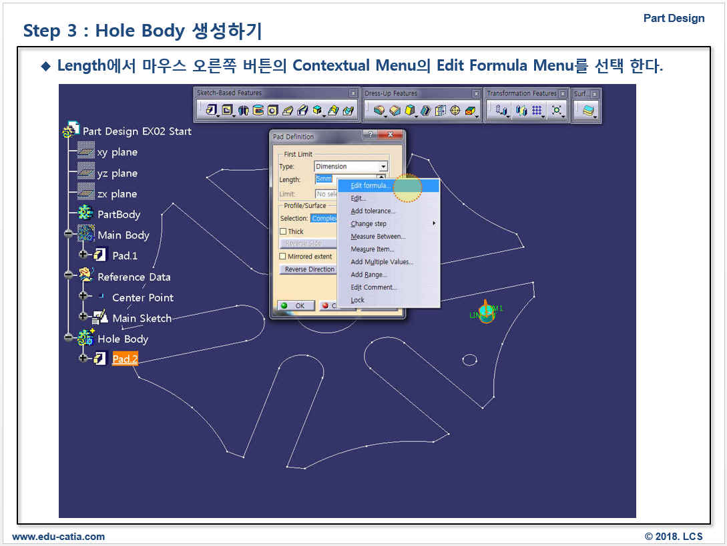Select Main Sketch in the specification tree
727x546 pixels.
pos(142,318)
